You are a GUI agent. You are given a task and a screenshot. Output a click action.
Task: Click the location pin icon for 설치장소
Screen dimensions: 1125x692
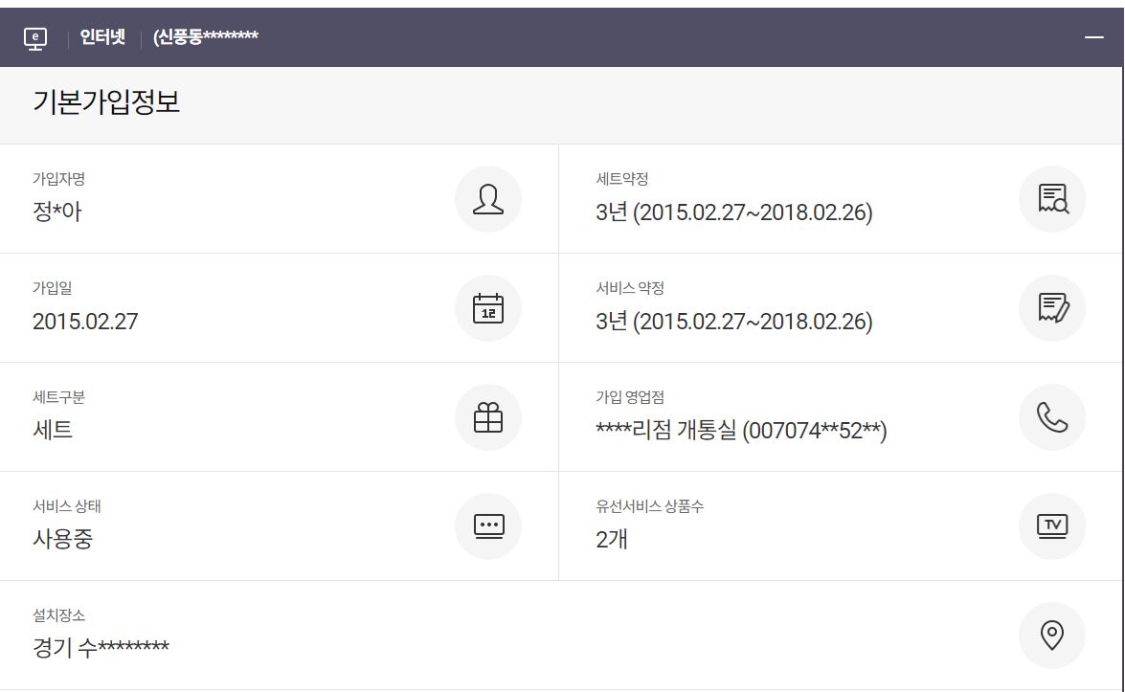(1052, 635)
